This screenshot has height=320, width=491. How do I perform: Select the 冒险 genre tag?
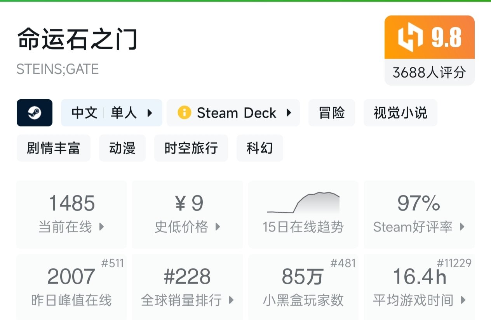[331, 113]
